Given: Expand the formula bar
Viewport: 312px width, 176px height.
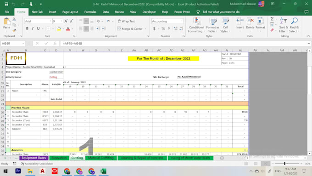Looking at the screenshot, I should (309, 44).
